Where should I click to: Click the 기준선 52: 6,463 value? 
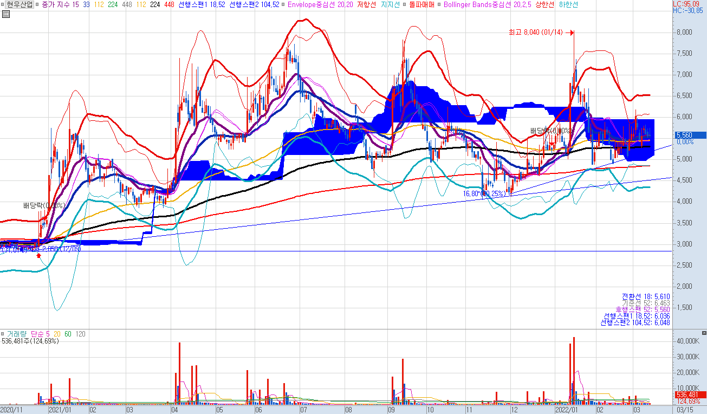pos(646,303)
